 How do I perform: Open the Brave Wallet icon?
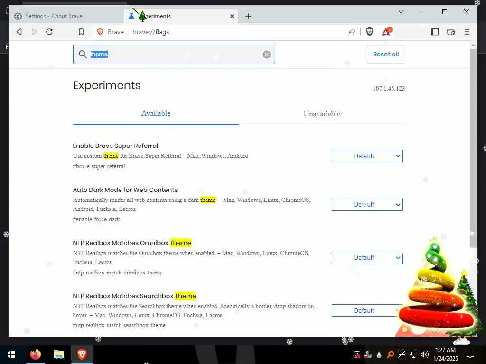coord(451,32)
